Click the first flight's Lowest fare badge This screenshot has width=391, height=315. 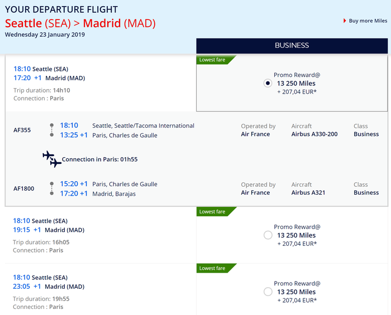click(213, 60)
